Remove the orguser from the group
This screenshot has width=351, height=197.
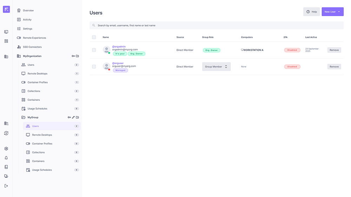click(x=334, y=66)
